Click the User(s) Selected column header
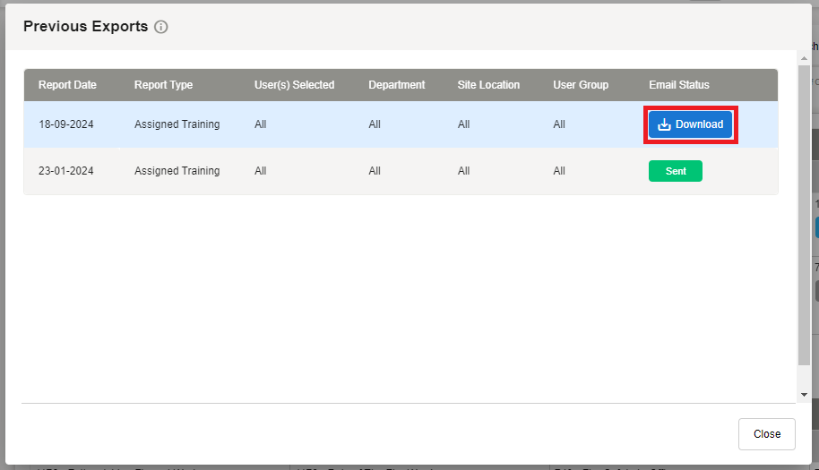The height and width of the screenshot is (470, 819). click(294, 85)
